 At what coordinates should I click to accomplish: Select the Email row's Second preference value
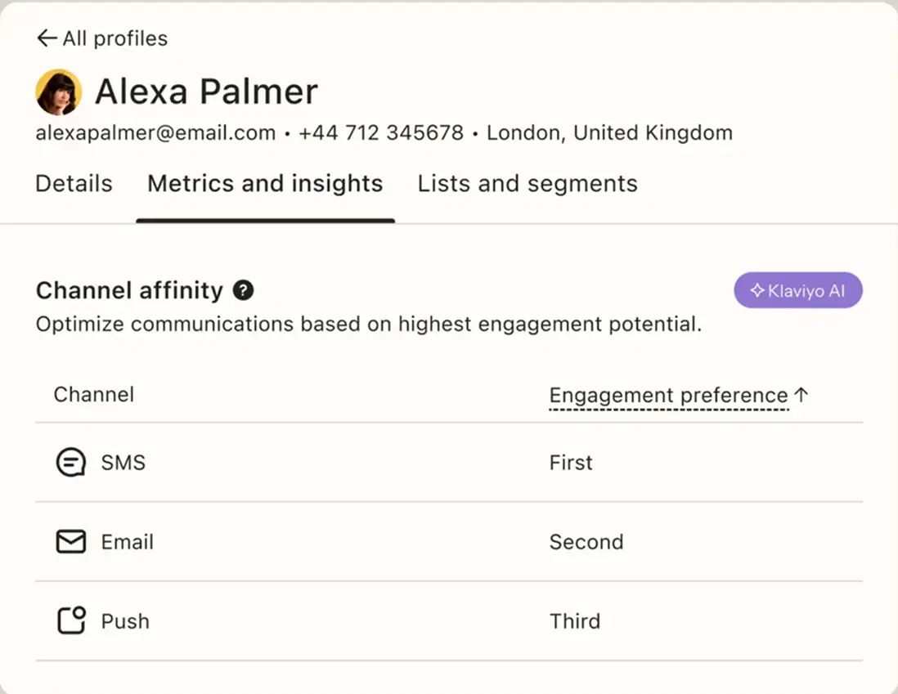pyautogui.click(x=586, y=542)
